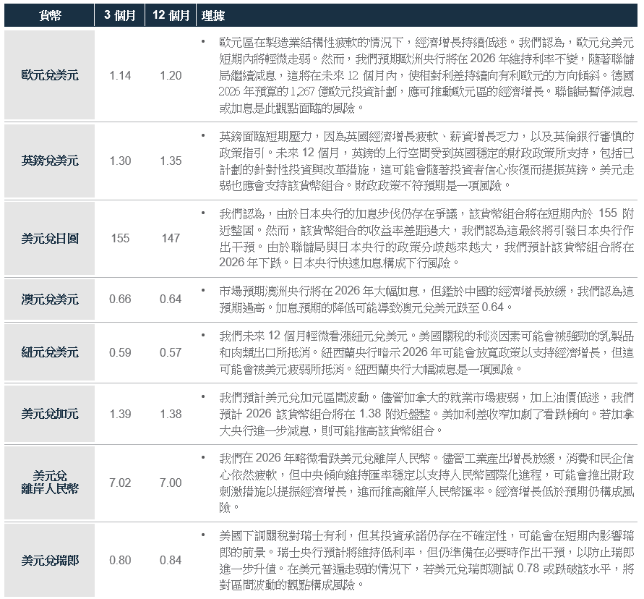Select the 0.84 twelve-month value for 美元兌瑞郎
Image resolution: width=644 pixels, height=599 pixels.
[171, 560]
